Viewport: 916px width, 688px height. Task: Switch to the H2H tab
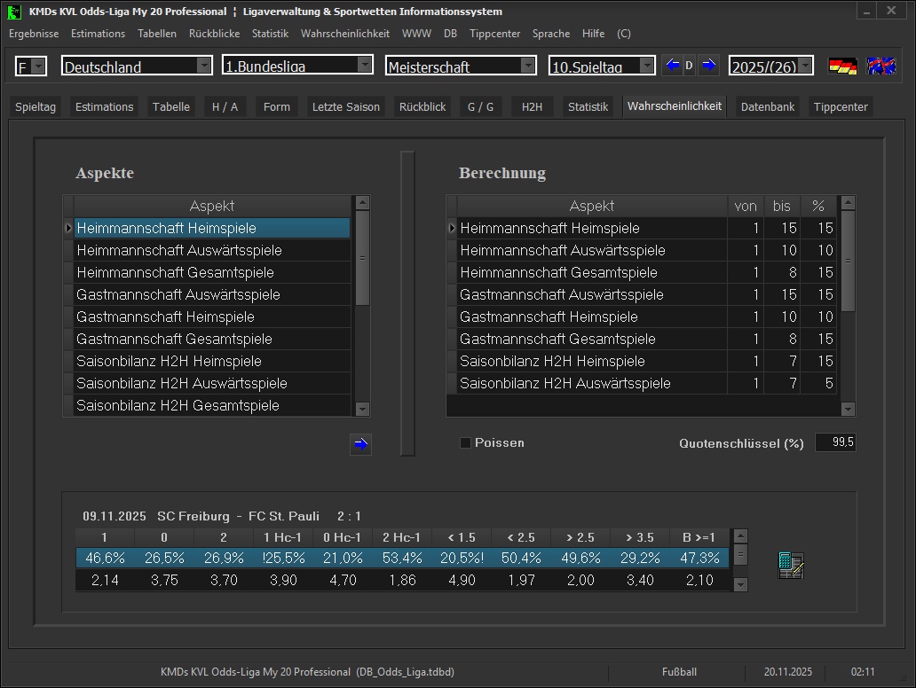point(532,106)
